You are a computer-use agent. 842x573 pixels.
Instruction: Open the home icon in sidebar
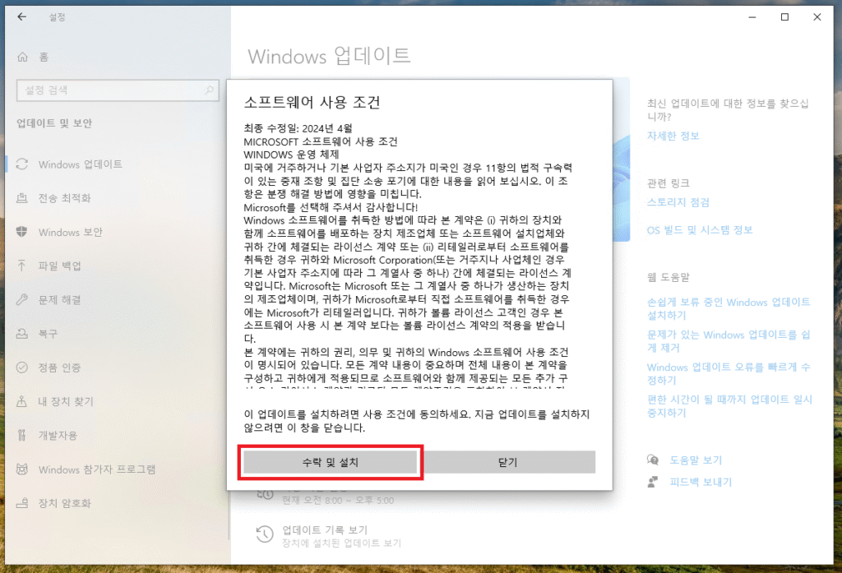pos(22,57)
